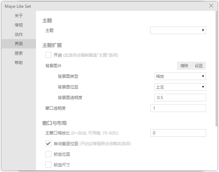
Task: Switch to the 常规 section
Action: [19, 25]
